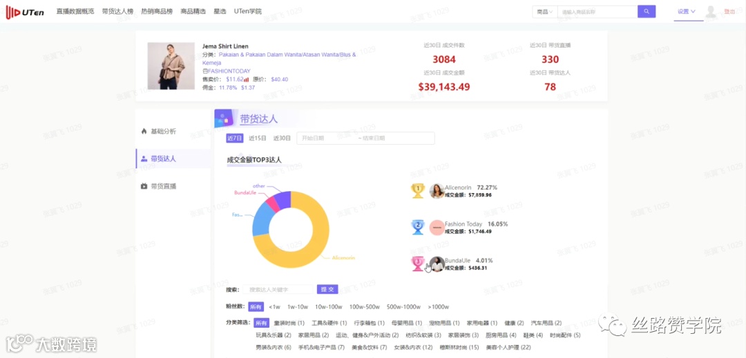Click the UTen logo
Screen dimensions: 746x358
point(25,12)
